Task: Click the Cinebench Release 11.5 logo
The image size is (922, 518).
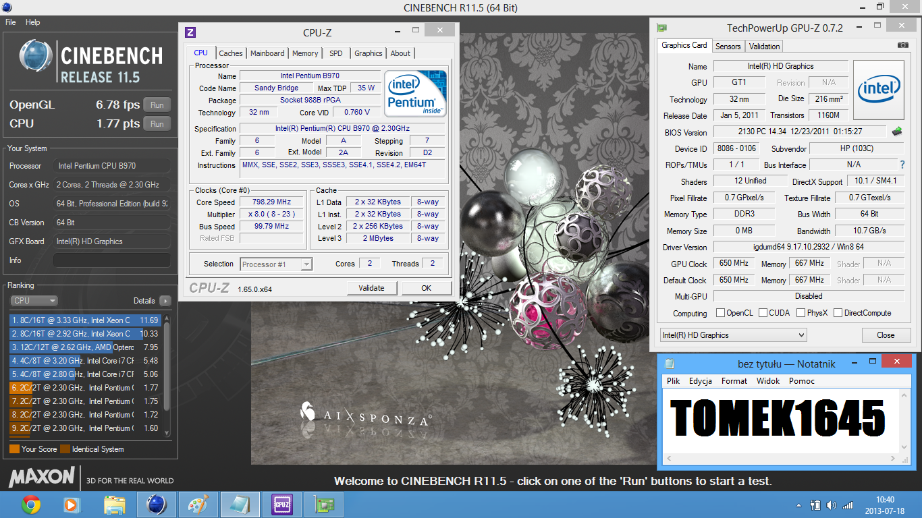Action: click(x=91, y=62)
